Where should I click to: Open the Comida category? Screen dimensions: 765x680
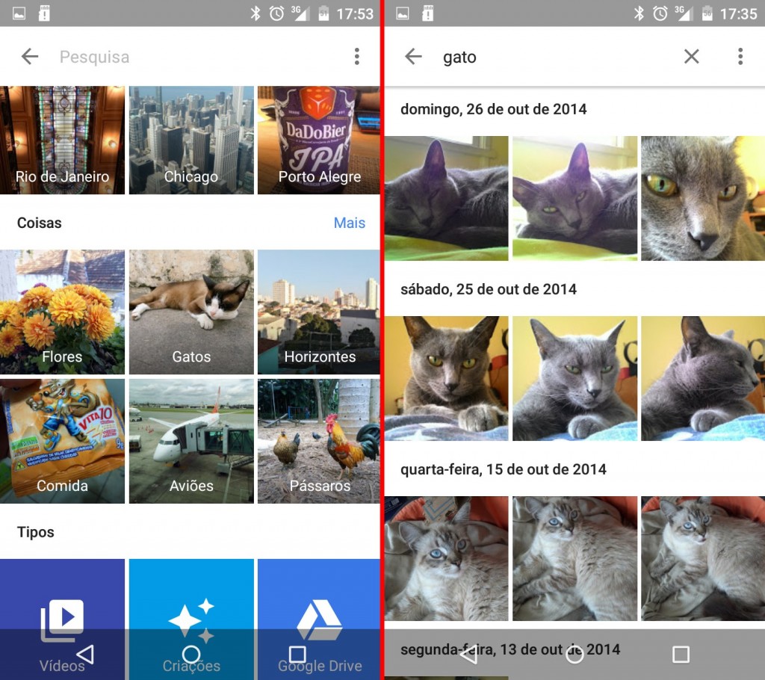[x=63, y=442]
